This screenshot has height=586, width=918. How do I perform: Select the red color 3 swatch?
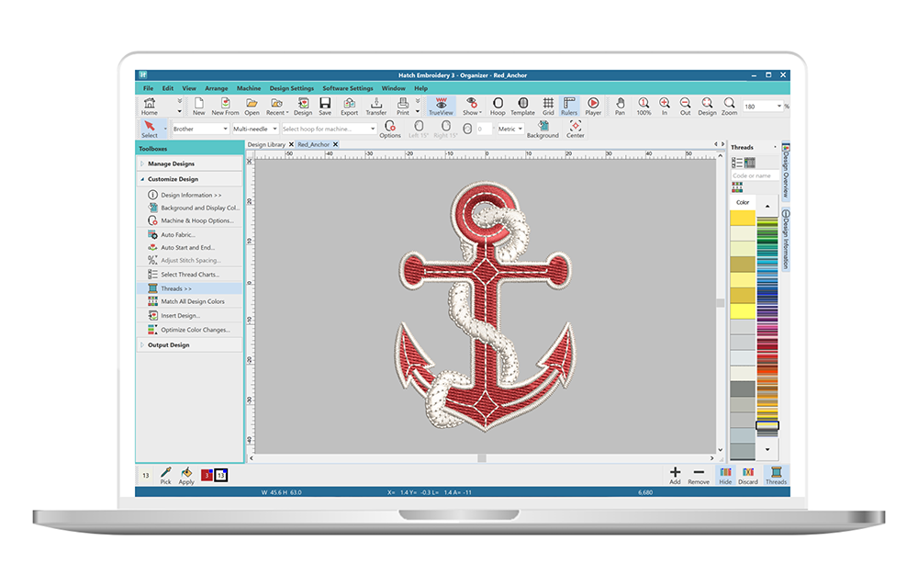(207, 475)
